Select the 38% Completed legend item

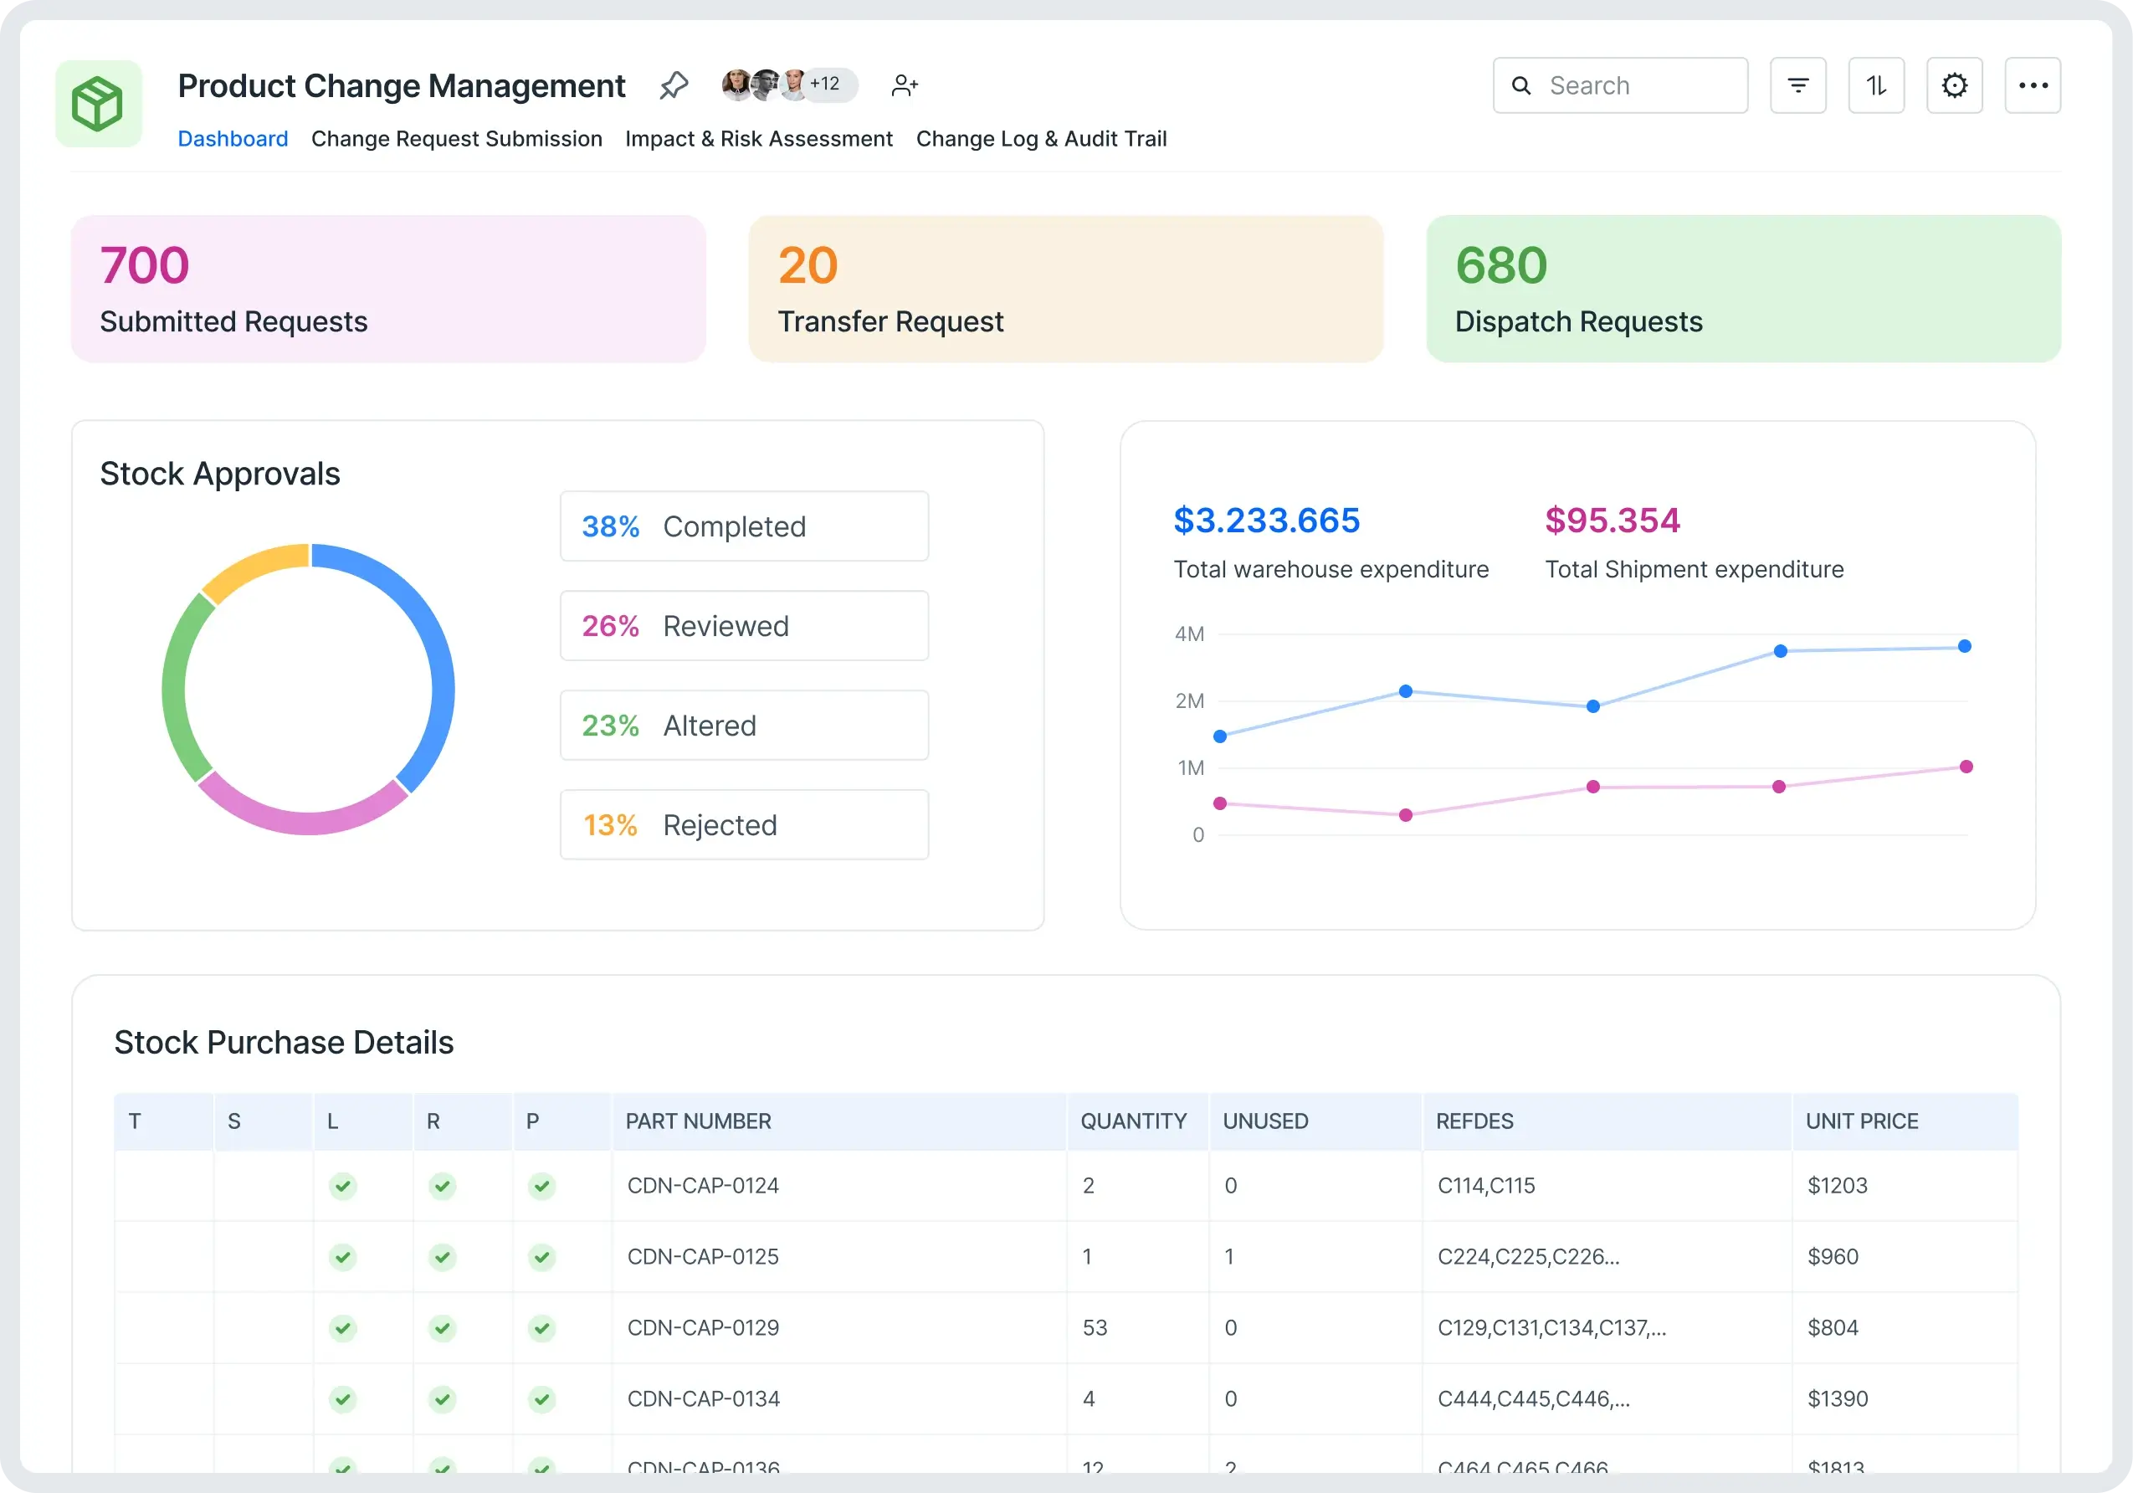tap(743, 526)
